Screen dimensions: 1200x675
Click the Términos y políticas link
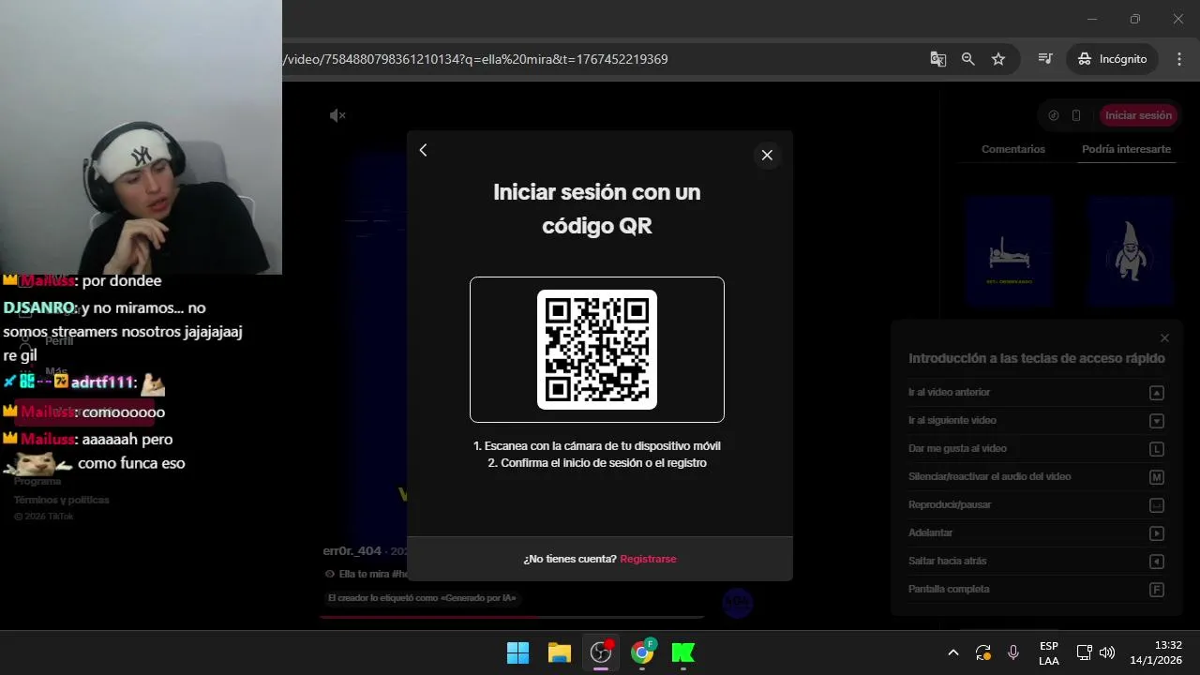(x=61, y=500)
